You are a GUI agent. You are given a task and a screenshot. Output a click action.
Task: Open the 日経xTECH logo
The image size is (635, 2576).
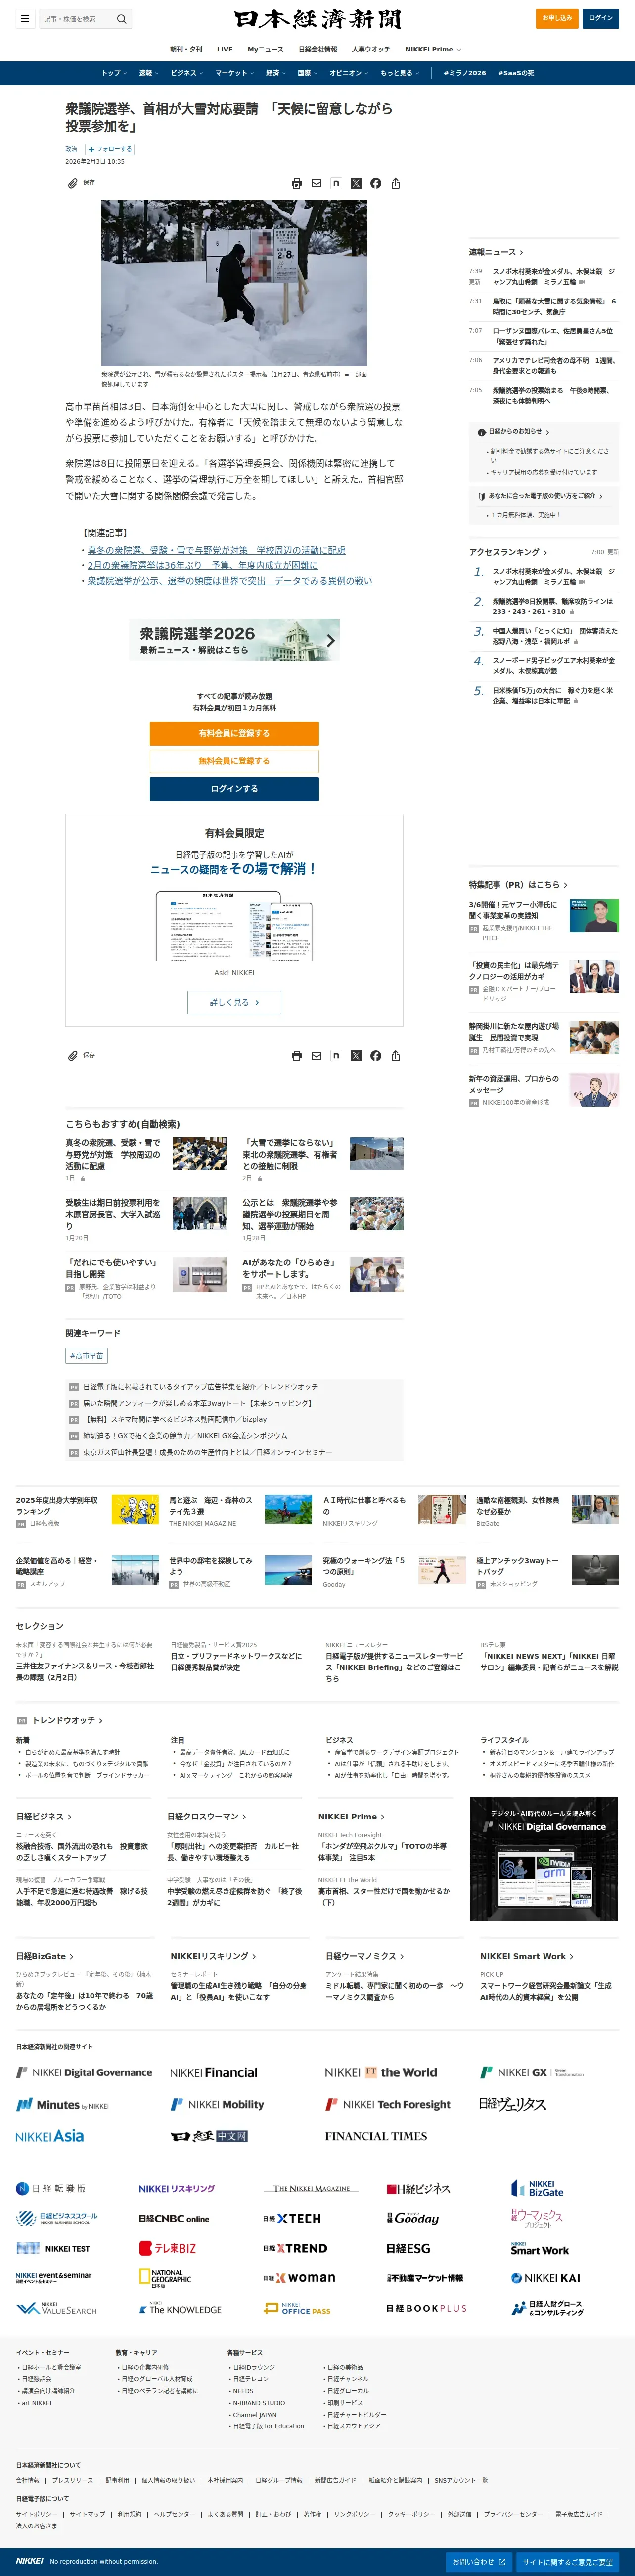coord(292,2218)
